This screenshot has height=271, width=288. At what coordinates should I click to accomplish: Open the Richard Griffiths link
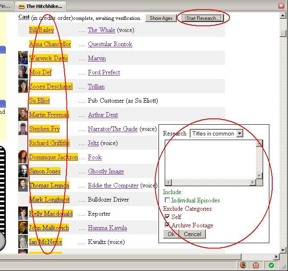[x=49, y=143]
